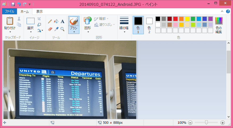233x128 pixels.
Task: Pick the green color swatch
Action: point(193,19)
